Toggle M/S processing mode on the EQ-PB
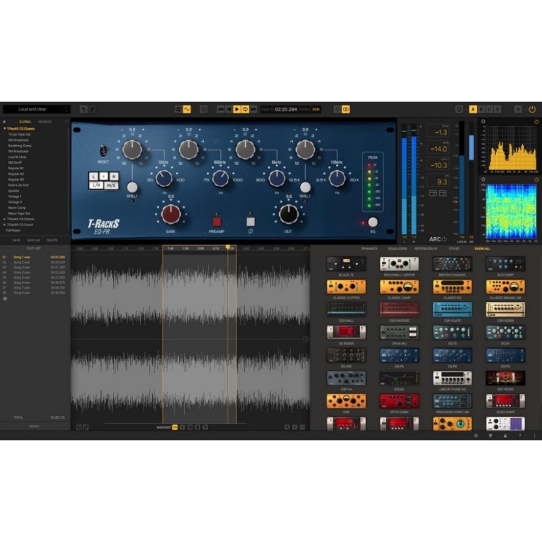This screenshot has width=542, height=542. tap(111, 185)
